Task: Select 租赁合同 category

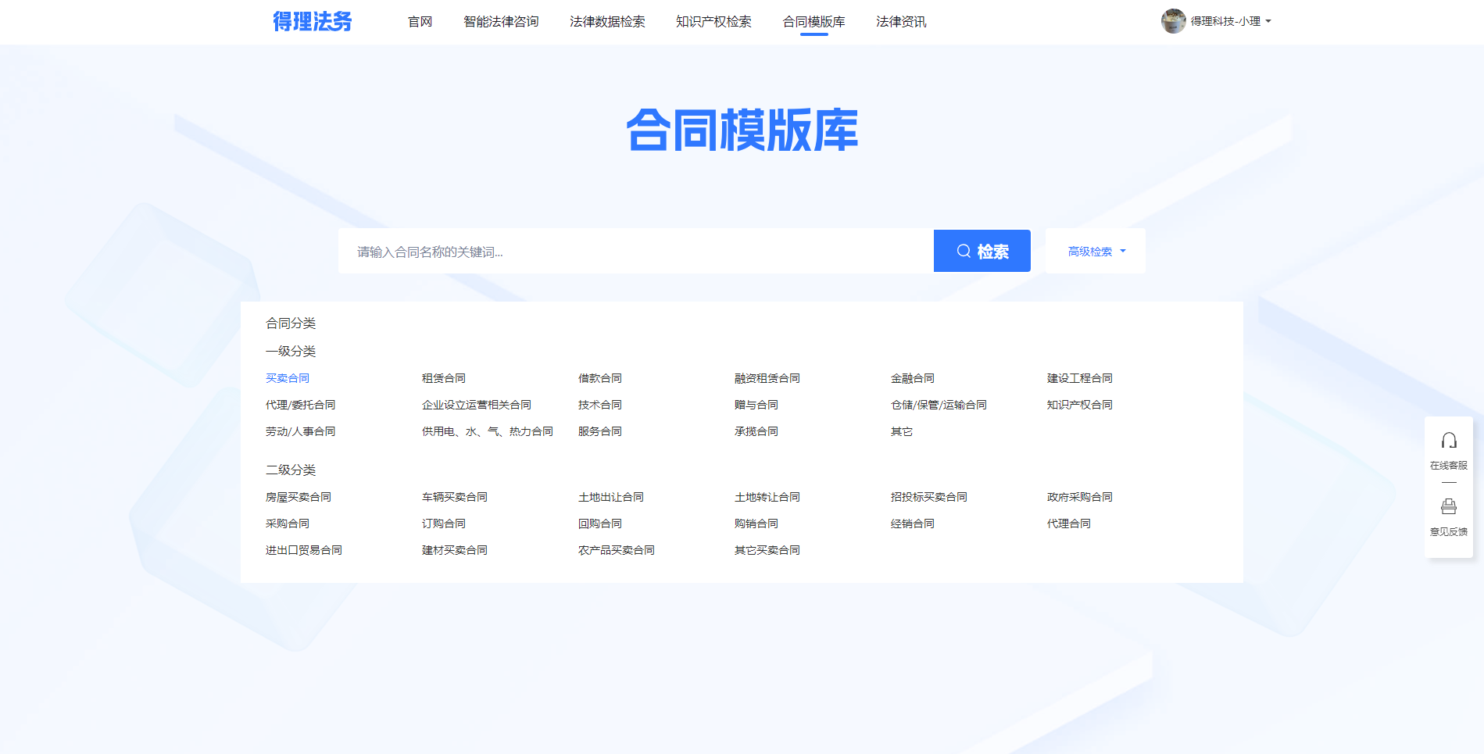Action: tap(444, 378)
